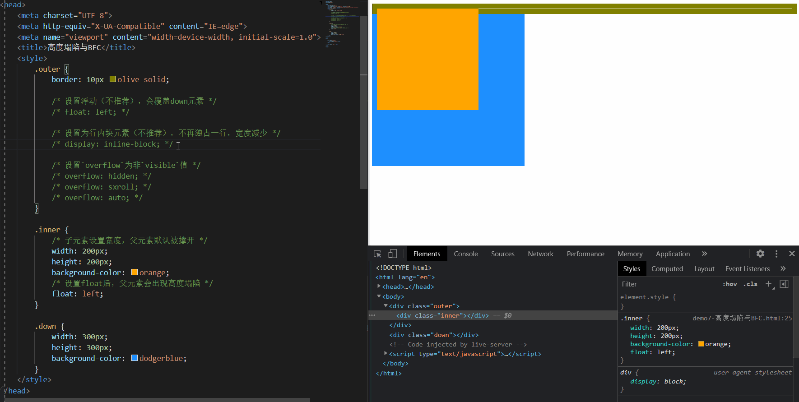Activate the inspect element picker icon
Viewport: 799px width, 402px height.
378,254
